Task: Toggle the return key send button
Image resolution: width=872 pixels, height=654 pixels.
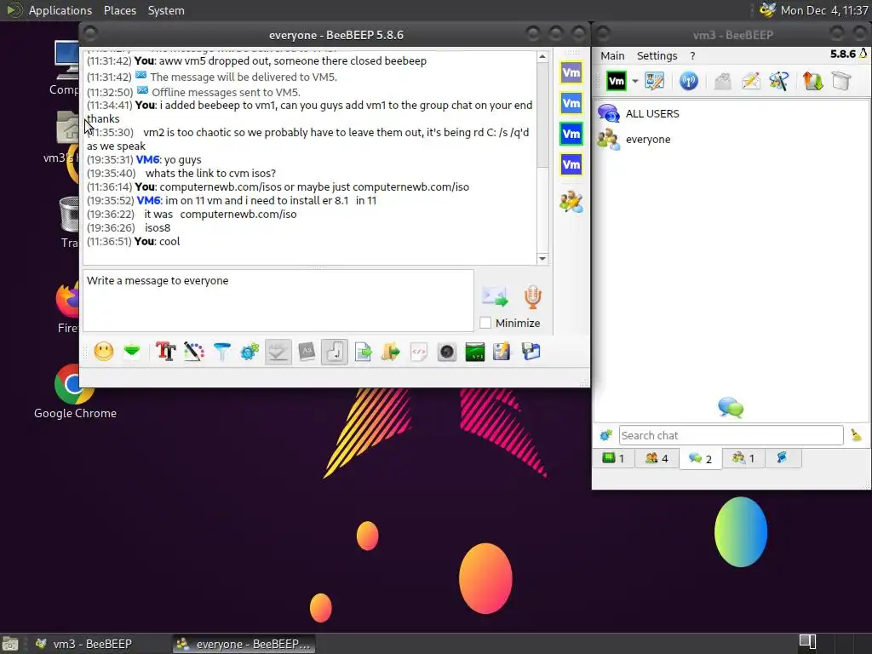Action: pos(334,352)
